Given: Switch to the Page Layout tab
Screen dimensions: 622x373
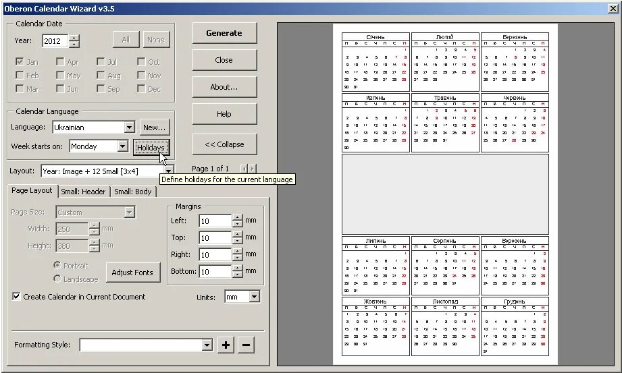Looking at the screenshot, I should pyautogui.click(x=32, y=190).
